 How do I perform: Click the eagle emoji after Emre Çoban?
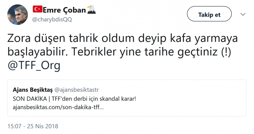coord(91,10)
